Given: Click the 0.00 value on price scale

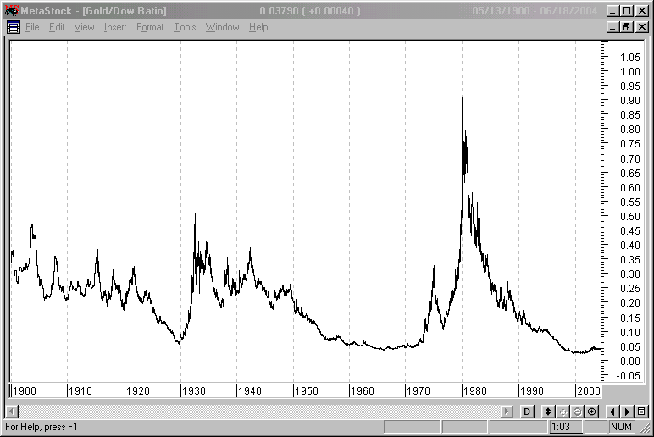Looking at the screenshot, I should (629, 361).
